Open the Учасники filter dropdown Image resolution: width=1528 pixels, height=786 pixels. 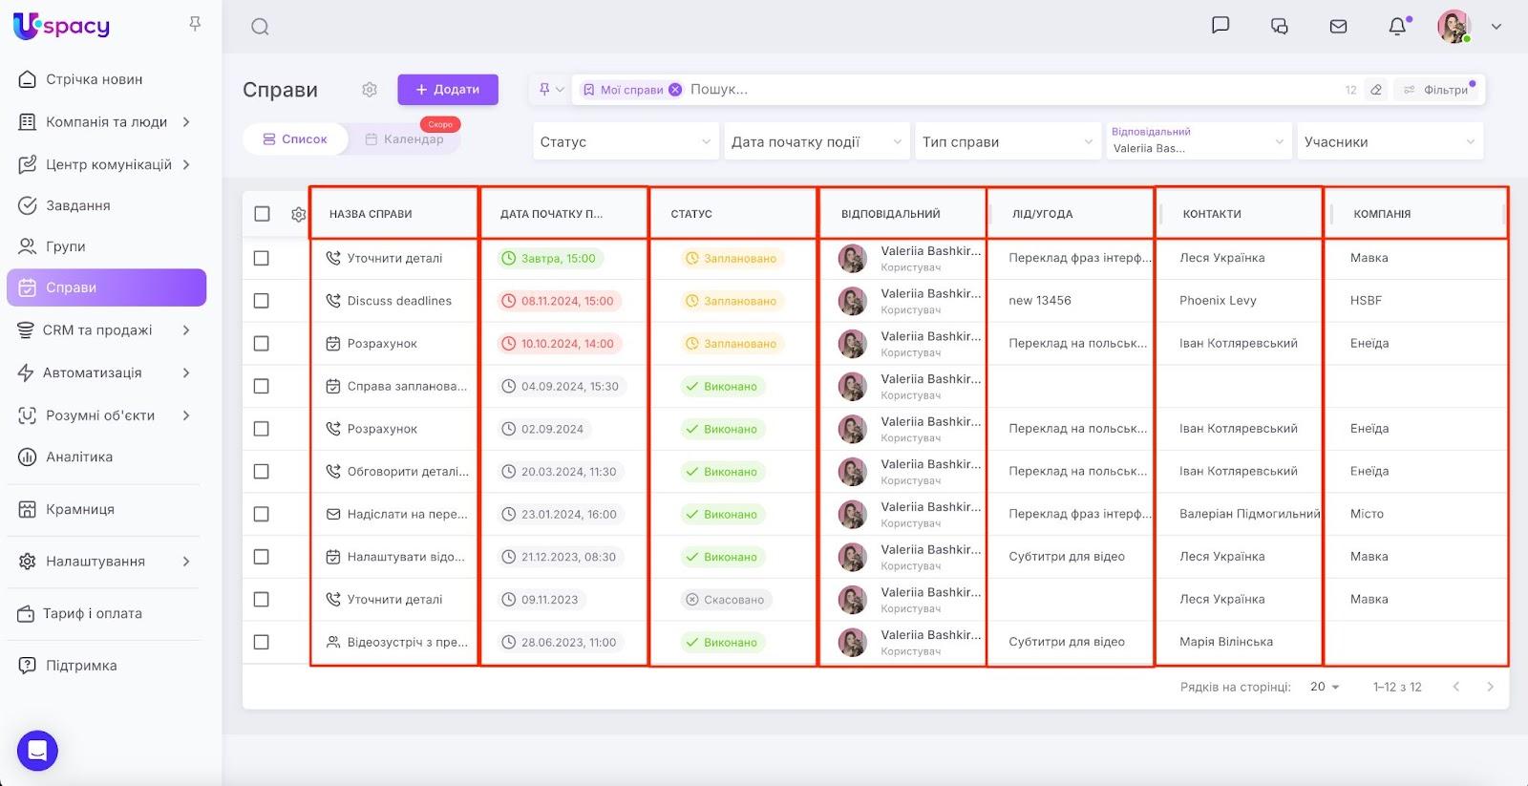coord(1390,141)
